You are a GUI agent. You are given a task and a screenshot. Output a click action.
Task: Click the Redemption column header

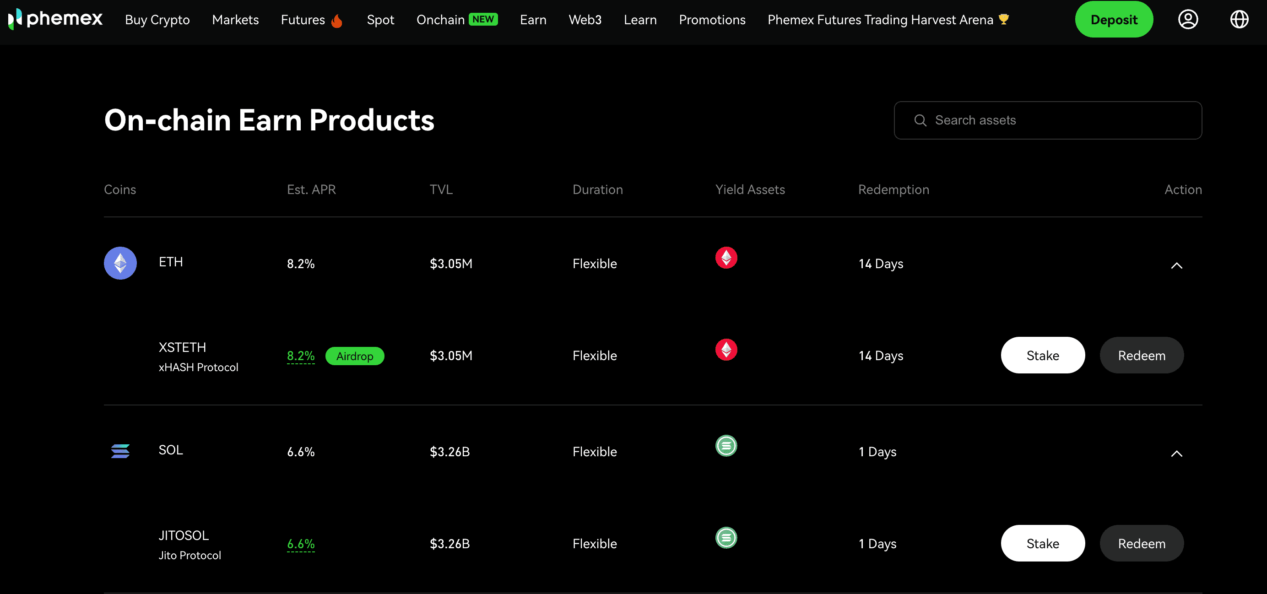[x=893, y=190]
